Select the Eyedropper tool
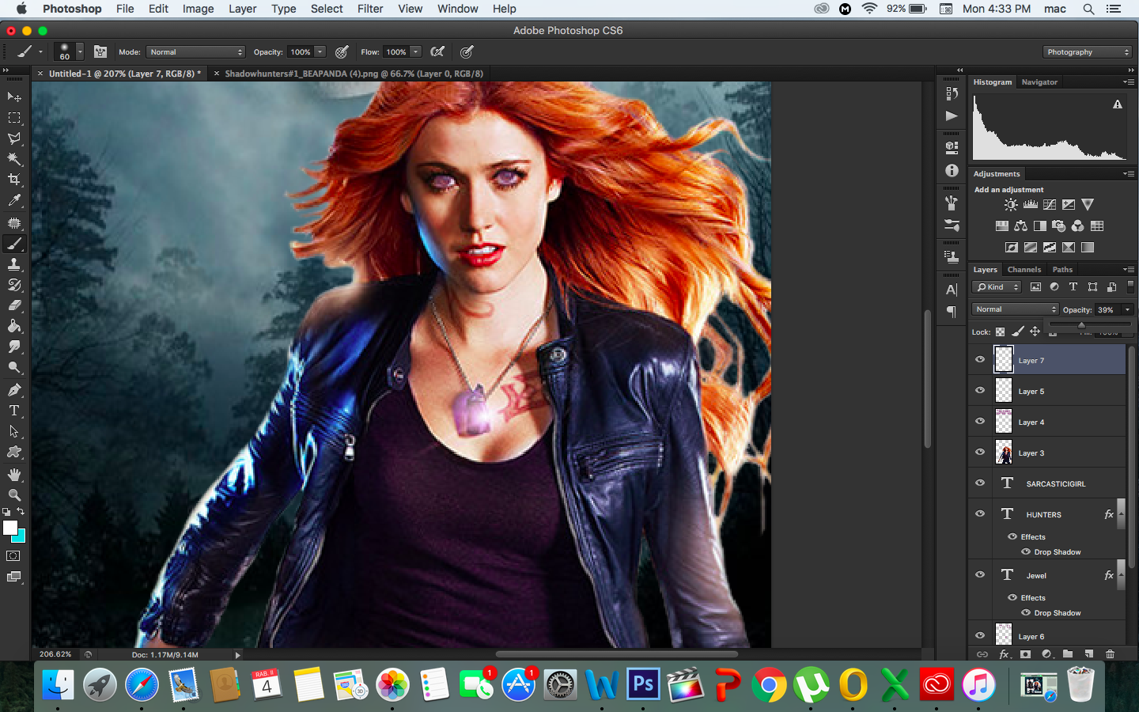This screenshot has width=1139, height=712. point(14,201)
